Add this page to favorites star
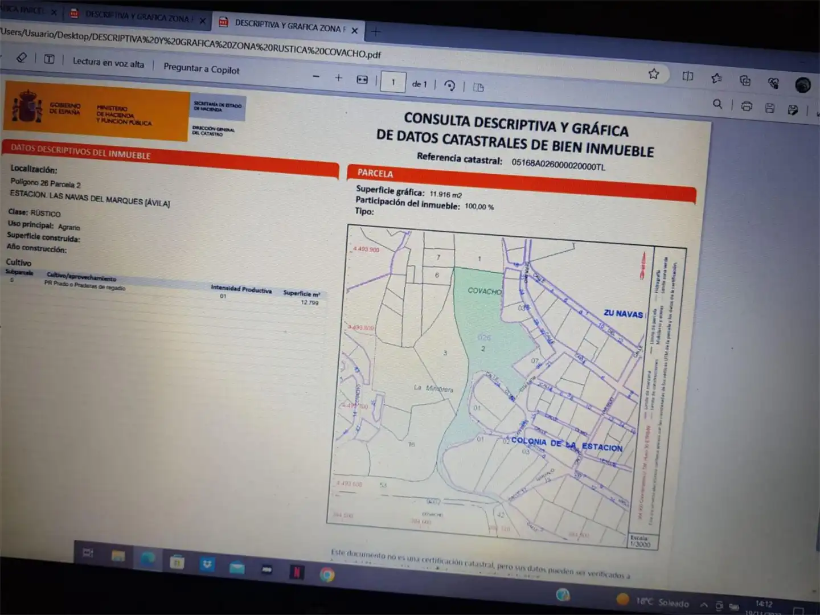This screenshot has height=615, width=820. 654,73
